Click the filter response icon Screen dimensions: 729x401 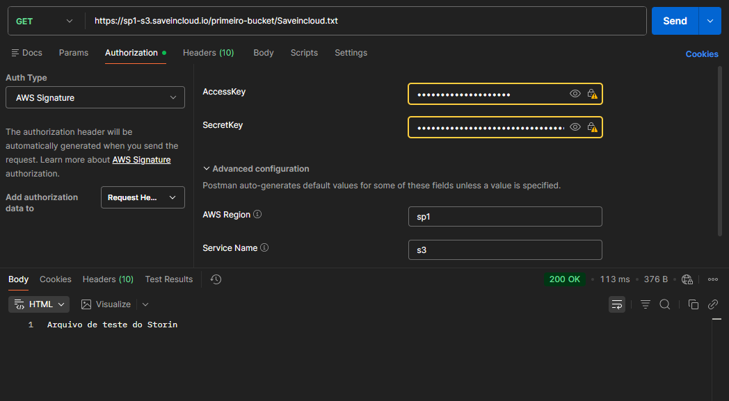tap(646, 304)
